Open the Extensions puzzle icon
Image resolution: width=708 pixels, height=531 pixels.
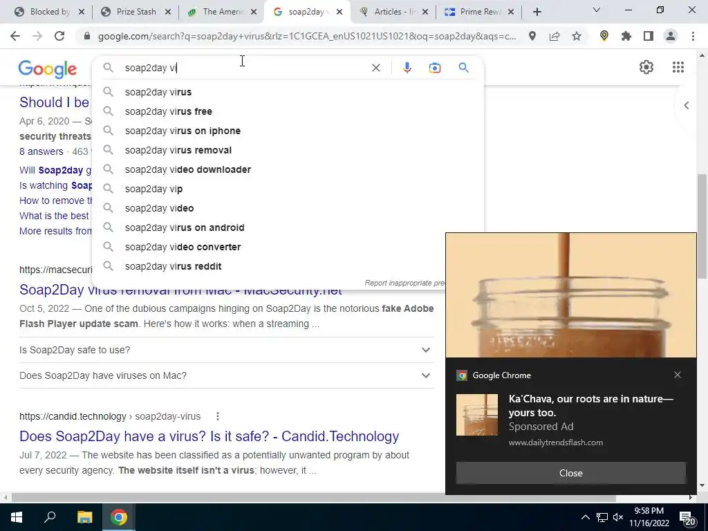pyautogui.click(x=626, y=36)
